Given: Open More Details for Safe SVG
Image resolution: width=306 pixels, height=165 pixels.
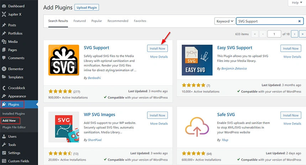Looking at the screenshot, I should (292, 124).
